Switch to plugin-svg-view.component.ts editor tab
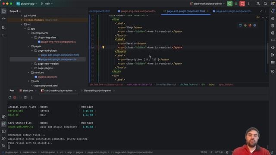The height and width of the screenshot is (155, 276). (x=136, y=11)
